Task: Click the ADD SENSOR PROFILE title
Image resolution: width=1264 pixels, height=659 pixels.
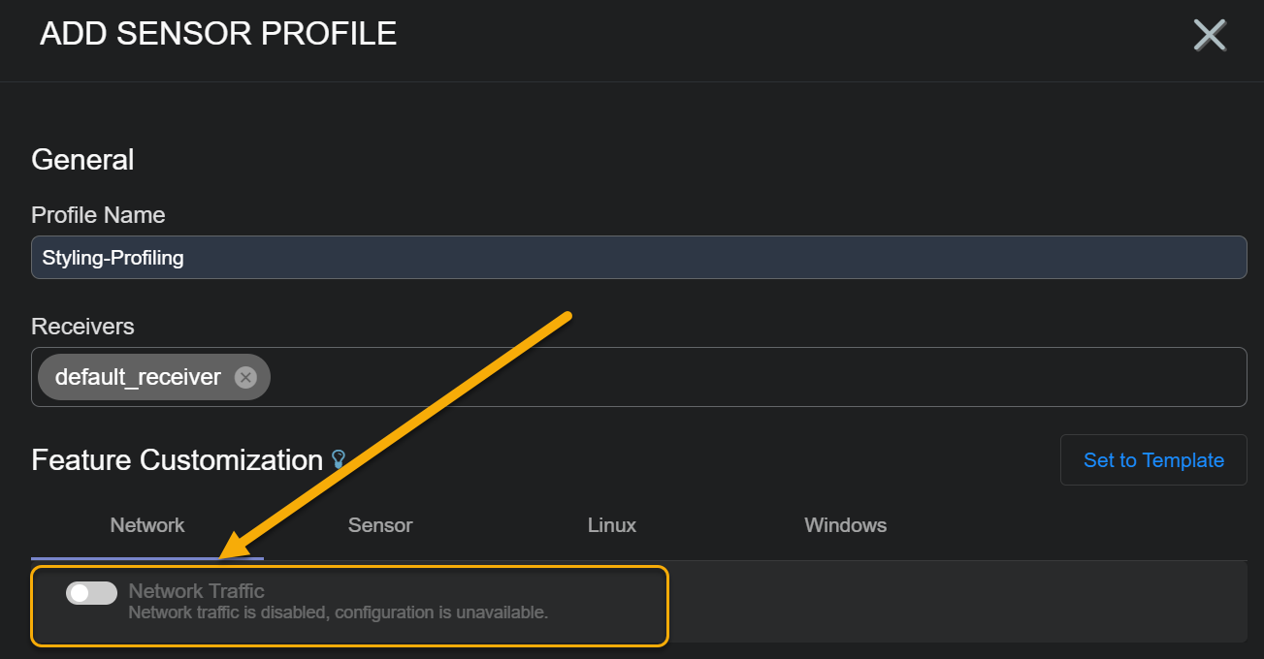Action: (x=218, y=34)
